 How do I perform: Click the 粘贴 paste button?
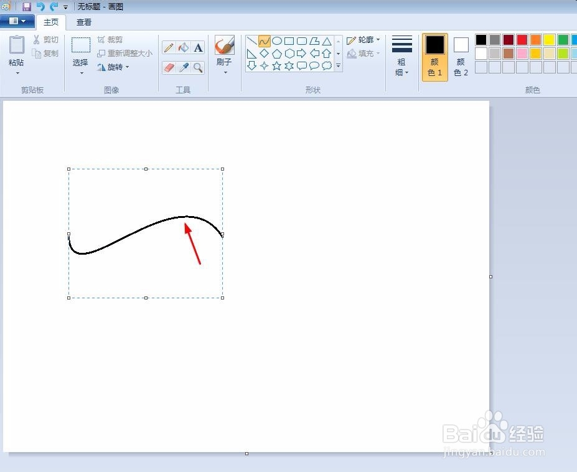(x=17, y=50)
